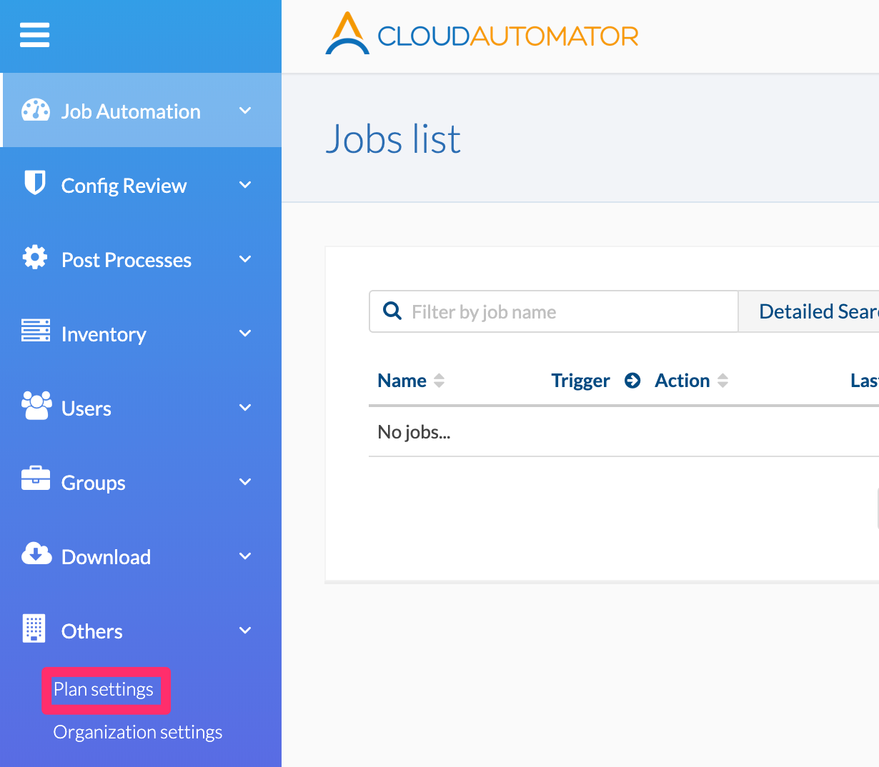Click the Post Processes gear icon
This screenshot has height=767, width=879.
pyautogui.click(x=35, y=257)
